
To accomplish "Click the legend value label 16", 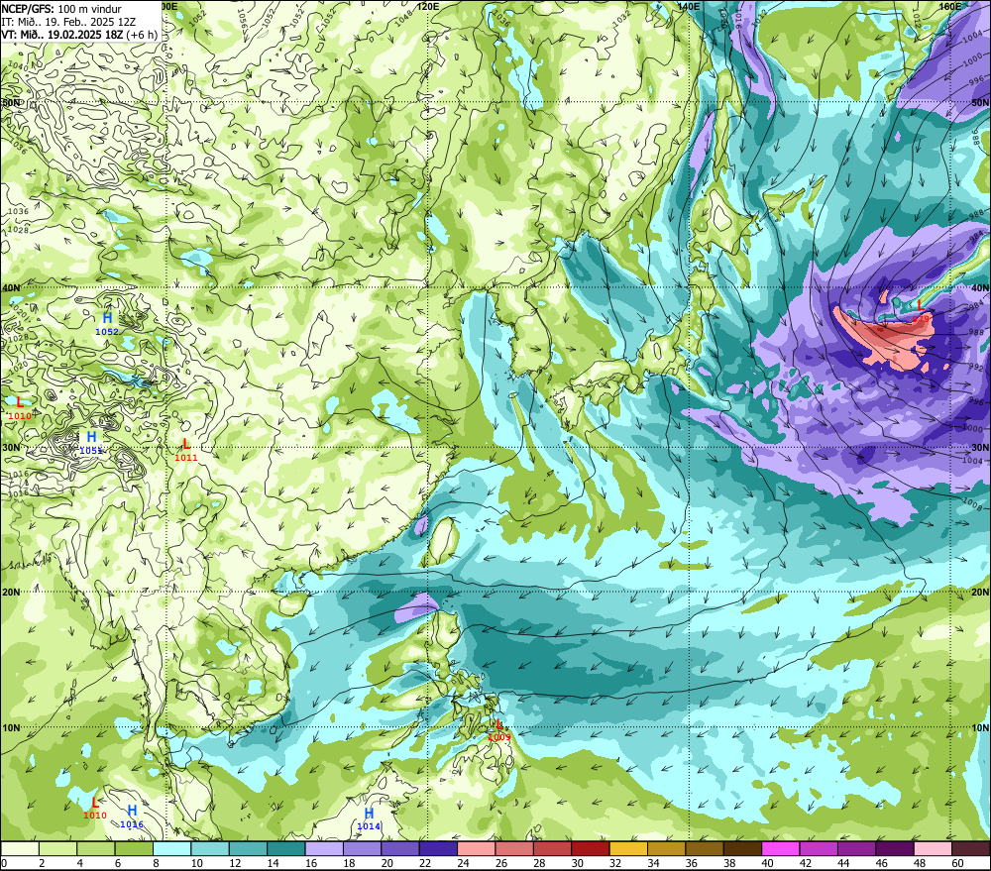I will click(x=310, y=863).
